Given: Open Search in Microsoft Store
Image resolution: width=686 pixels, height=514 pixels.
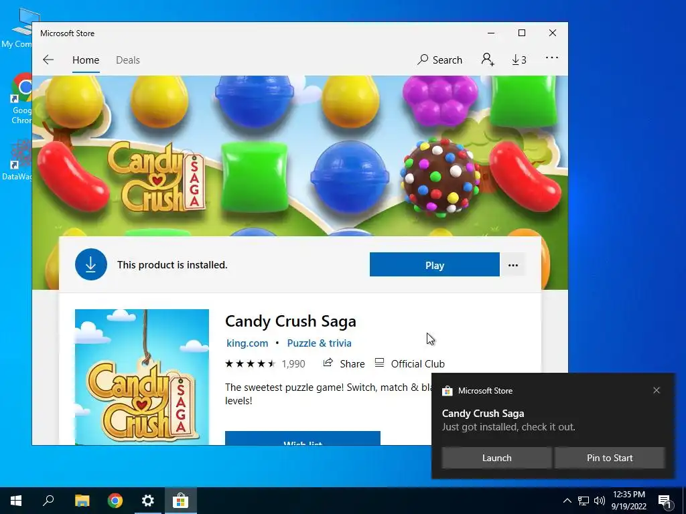Looking at the screenshot, I should 439,60.
